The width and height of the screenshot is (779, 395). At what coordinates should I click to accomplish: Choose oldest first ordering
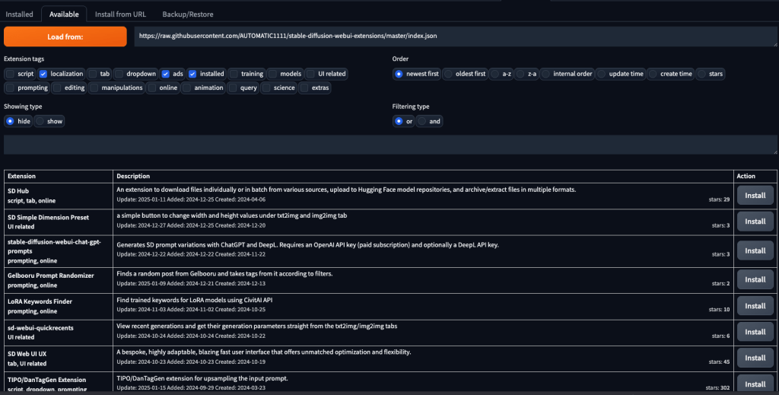click(448, 74)
